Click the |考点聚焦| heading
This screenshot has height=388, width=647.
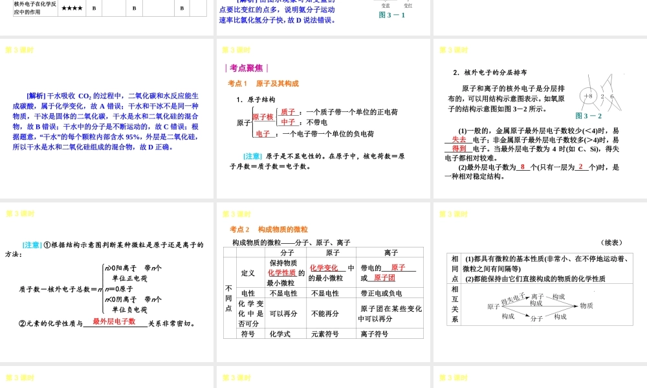(x=247, y=68)
